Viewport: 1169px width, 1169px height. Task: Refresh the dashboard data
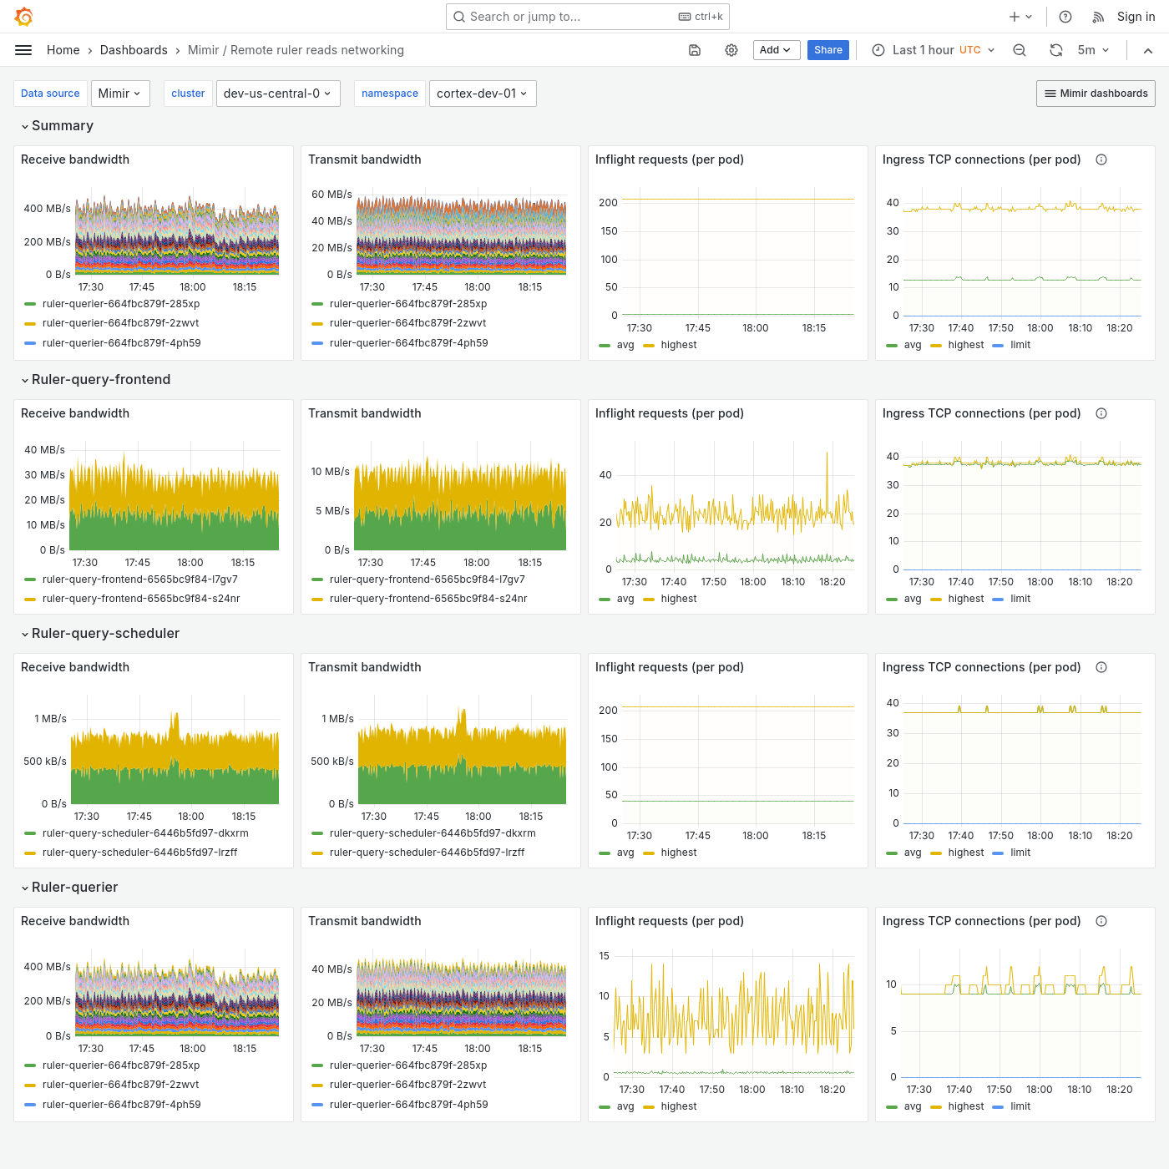[1056, 50]
